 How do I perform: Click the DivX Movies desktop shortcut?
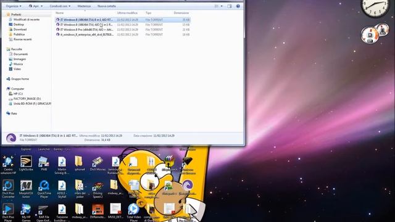(x=98, y=163)
